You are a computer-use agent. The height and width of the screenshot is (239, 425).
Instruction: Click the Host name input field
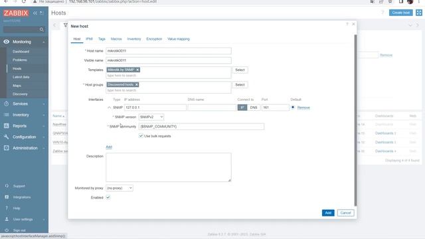[169, 50]
